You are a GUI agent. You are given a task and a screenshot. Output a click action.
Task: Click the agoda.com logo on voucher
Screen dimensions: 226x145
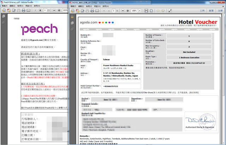tap(97, 22)
